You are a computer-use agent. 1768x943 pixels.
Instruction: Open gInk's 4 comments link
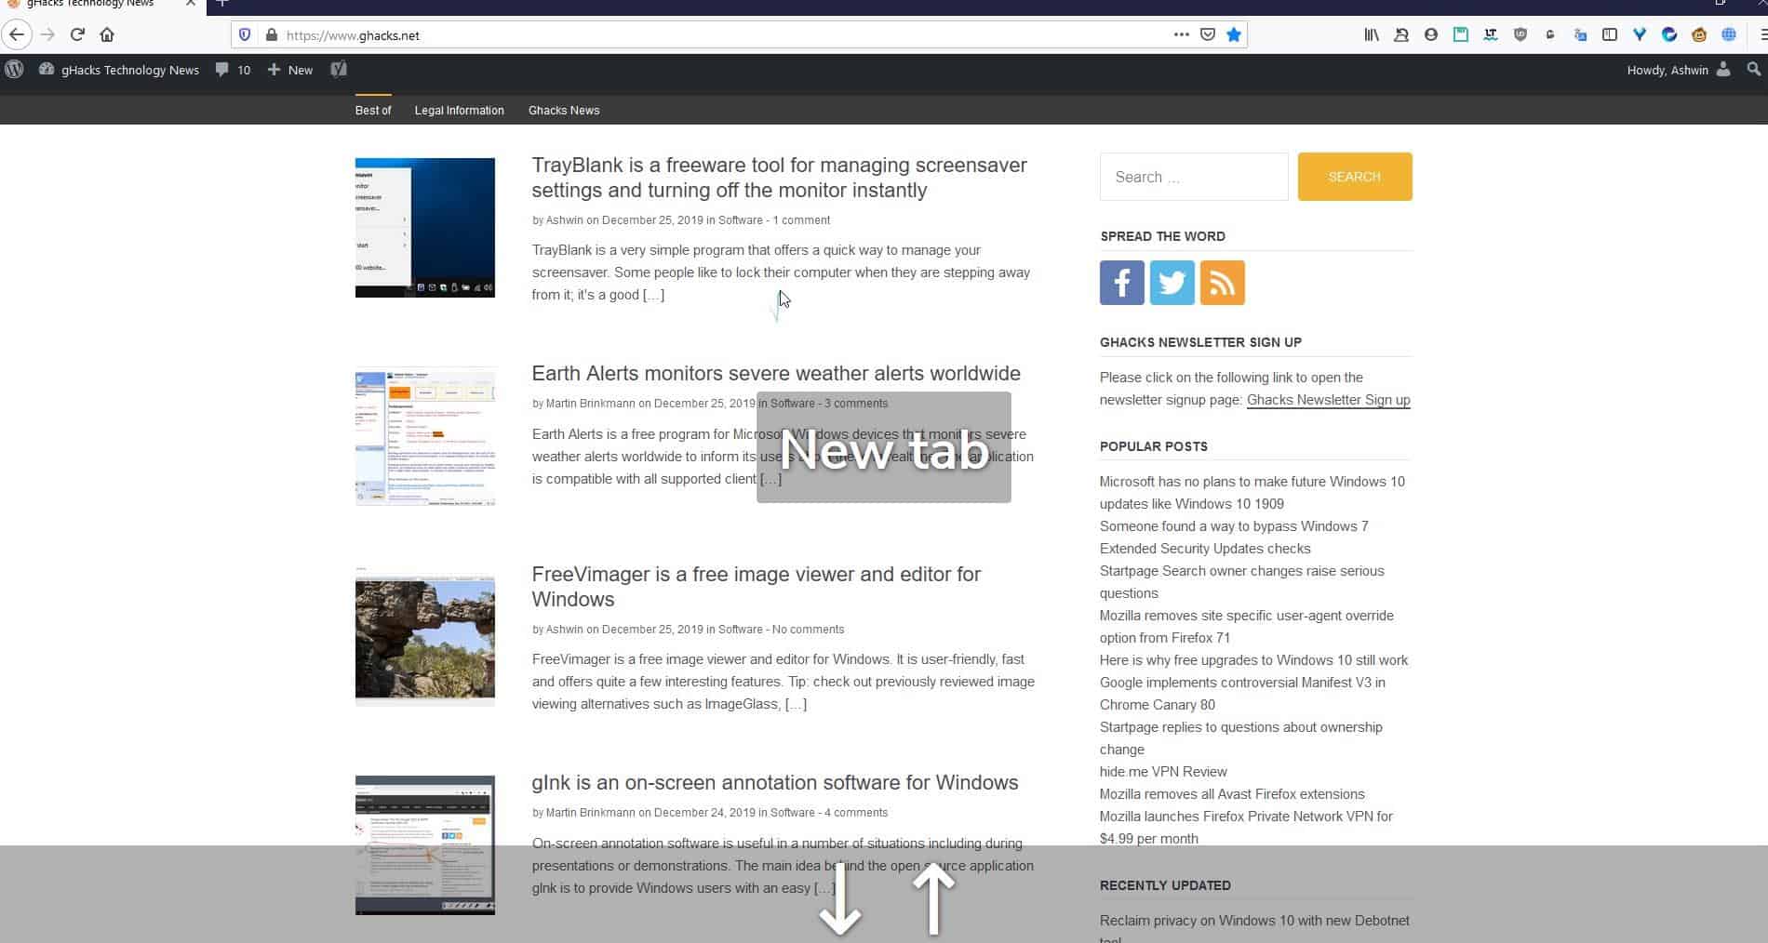tap(856, 813)
